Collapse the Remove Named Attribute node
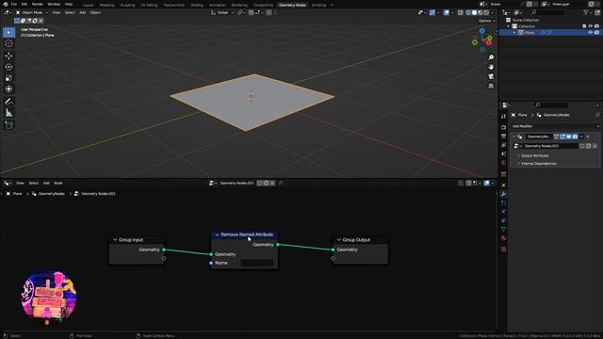The width and height of the screenshot is (603, 339). pos(218,234)
